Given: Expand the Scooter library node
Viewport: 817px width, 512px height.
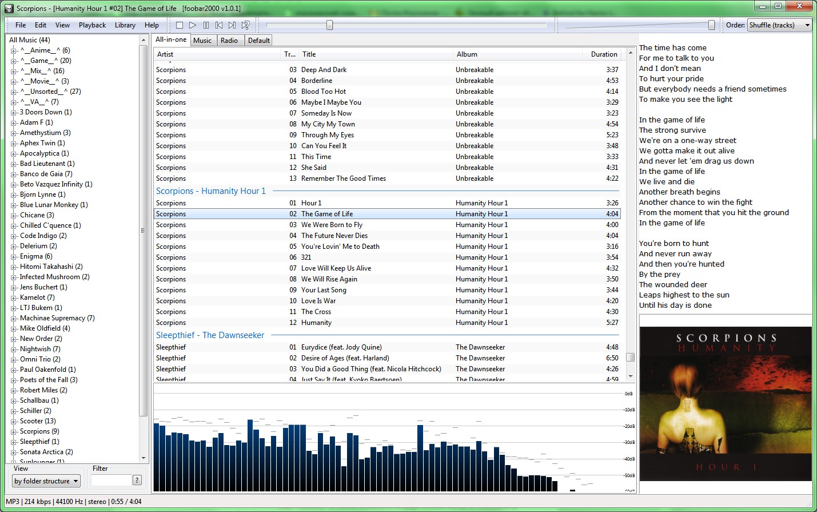Looking at the screenshot, I should pos(14,421).
